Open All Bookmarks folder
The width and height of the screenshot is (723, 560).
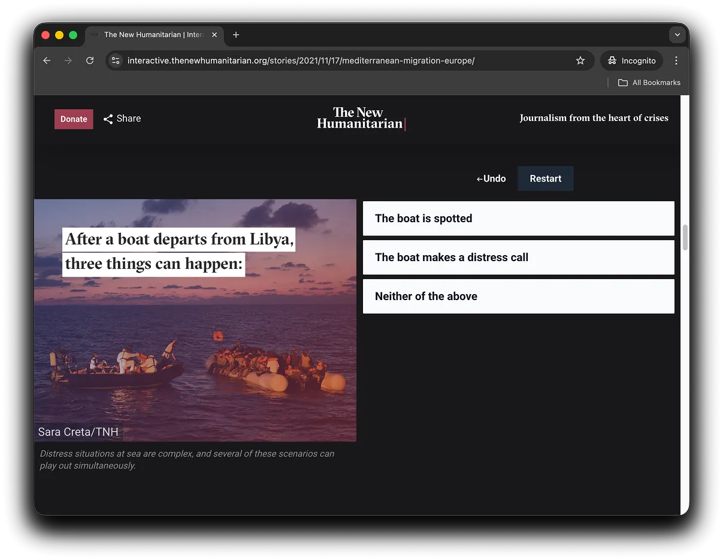[649, 83]
